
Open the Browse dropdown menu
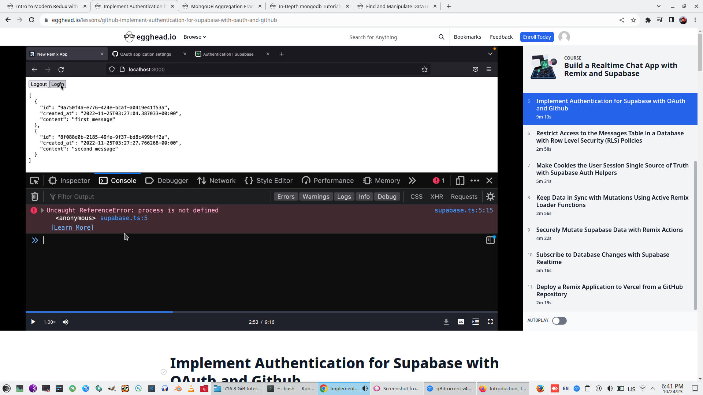point(194,37)
